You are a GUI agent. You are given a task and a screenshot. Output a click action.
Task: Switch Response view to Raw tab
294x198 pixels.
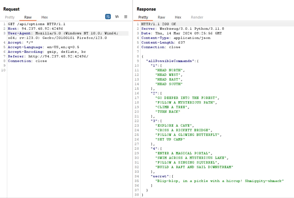click(x=161, y=17)
